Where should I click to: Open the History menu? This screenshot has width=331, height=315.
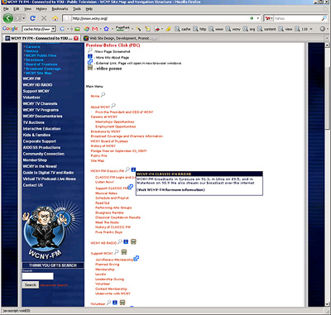point(41,9)
